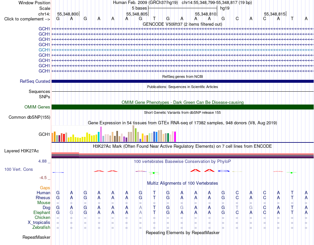The height and width of the screenshot is (245, 314).
Task: Click 'OMIM Gene Phenotypes' green title
Action: 182,102
